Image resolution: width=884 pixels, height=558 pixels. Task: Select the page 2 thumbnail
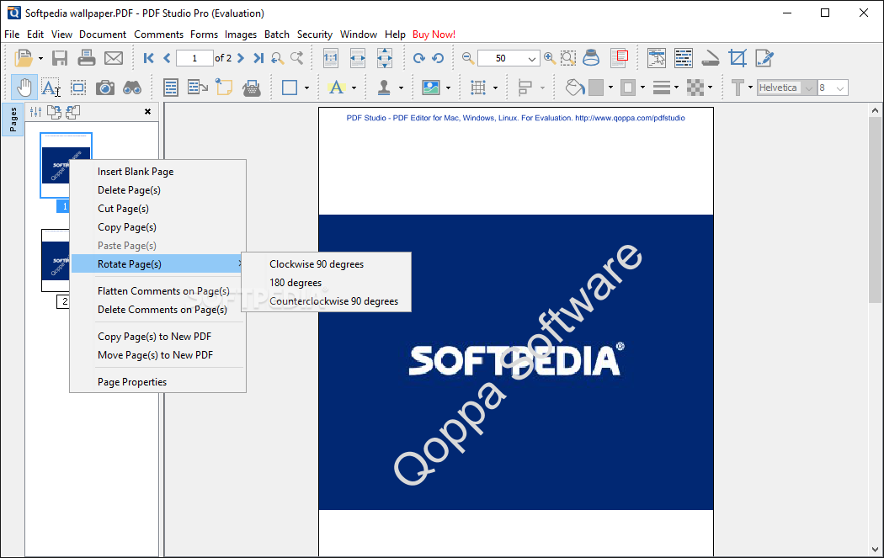click(x=56, y=260)
